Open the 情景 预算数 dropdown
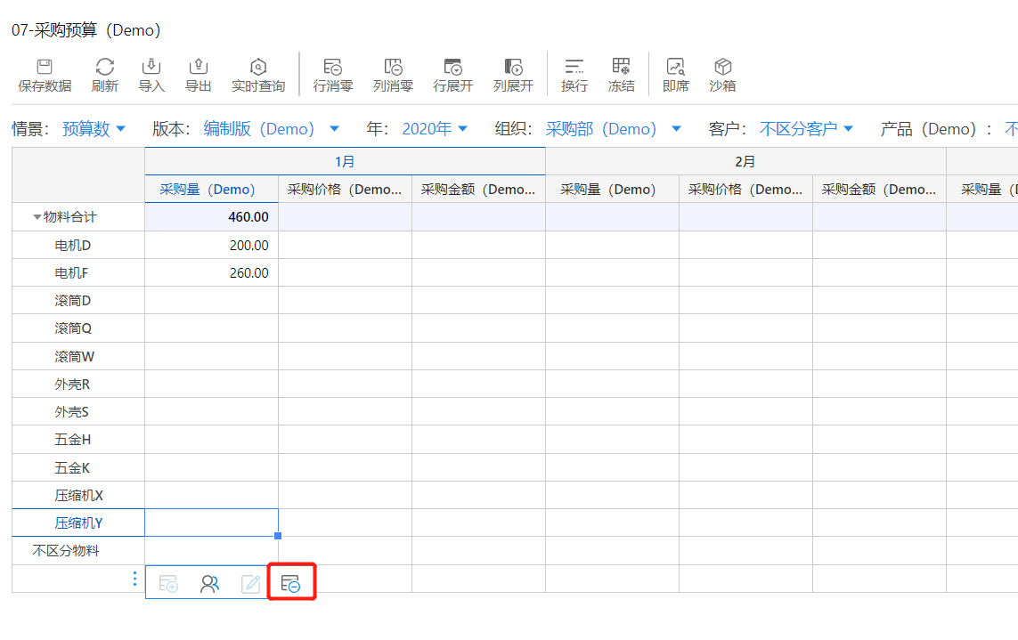Image resolution: width=1018 pixels, height=640 pixels. pyautogui.click(x=94, y=129)
